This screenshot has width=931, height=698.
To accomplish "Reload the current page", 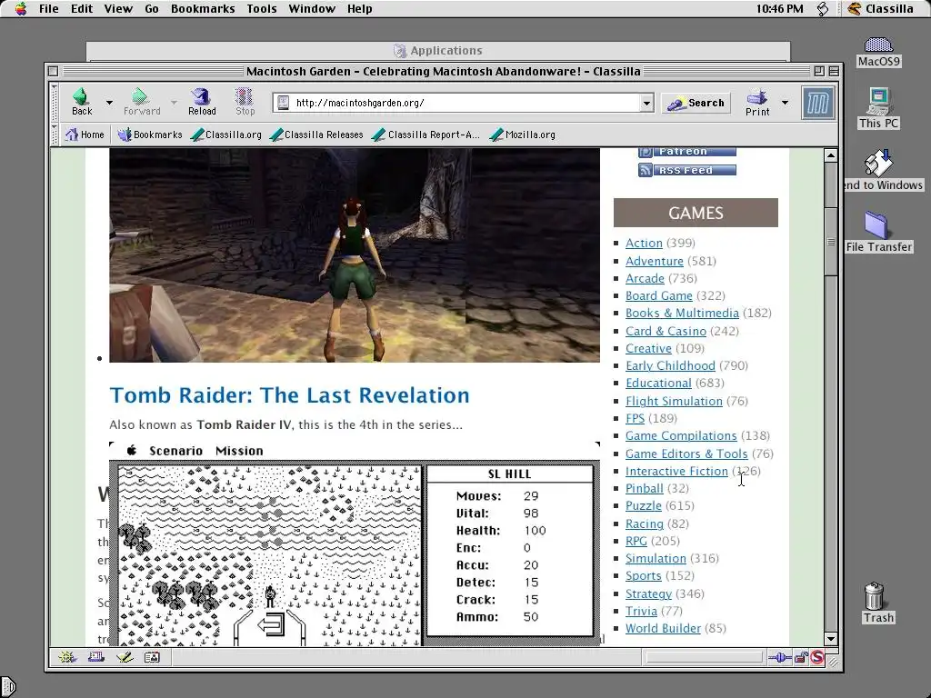I will [202, 102].
